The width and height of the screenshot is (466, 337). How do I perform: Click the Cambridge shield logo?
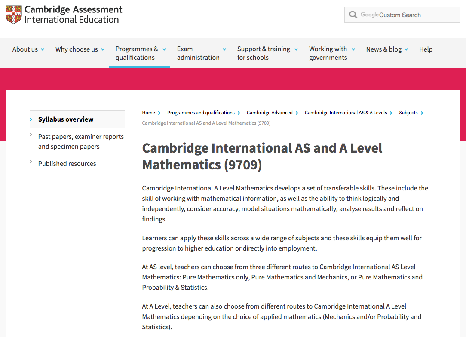[x=14, y=14]
